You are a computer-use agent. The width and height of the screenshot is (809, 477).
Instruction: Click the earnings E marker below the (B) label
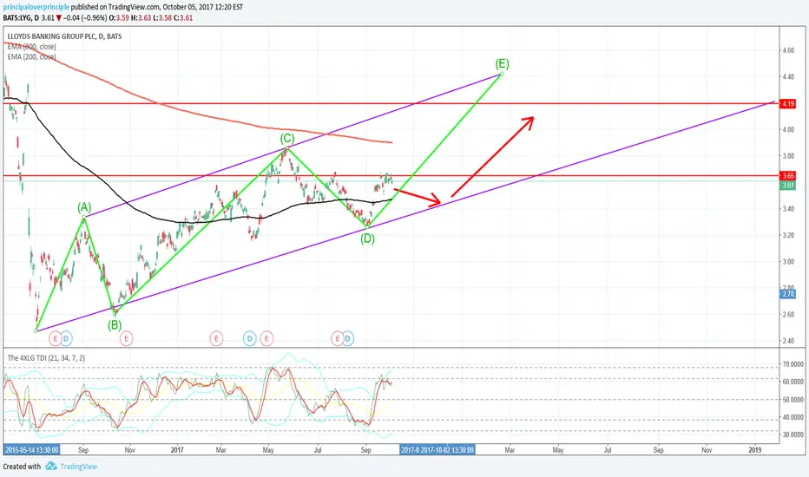click(127, 338)
